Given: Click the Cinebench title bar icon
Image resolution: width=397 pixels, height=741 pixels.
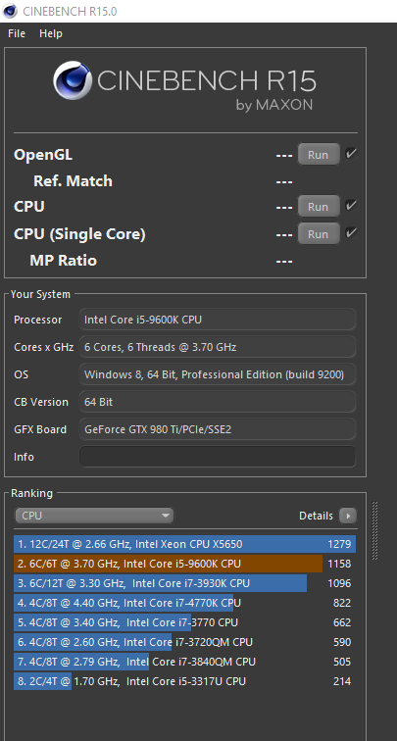Looking at the screenshot, I should click(x=10, y=11).
